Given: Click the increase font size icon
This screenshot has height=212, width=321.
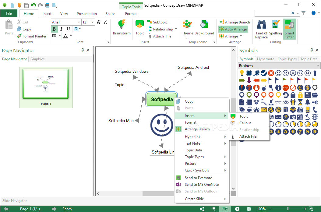Looking at the screenshot, I should click(x=98, y=22).
